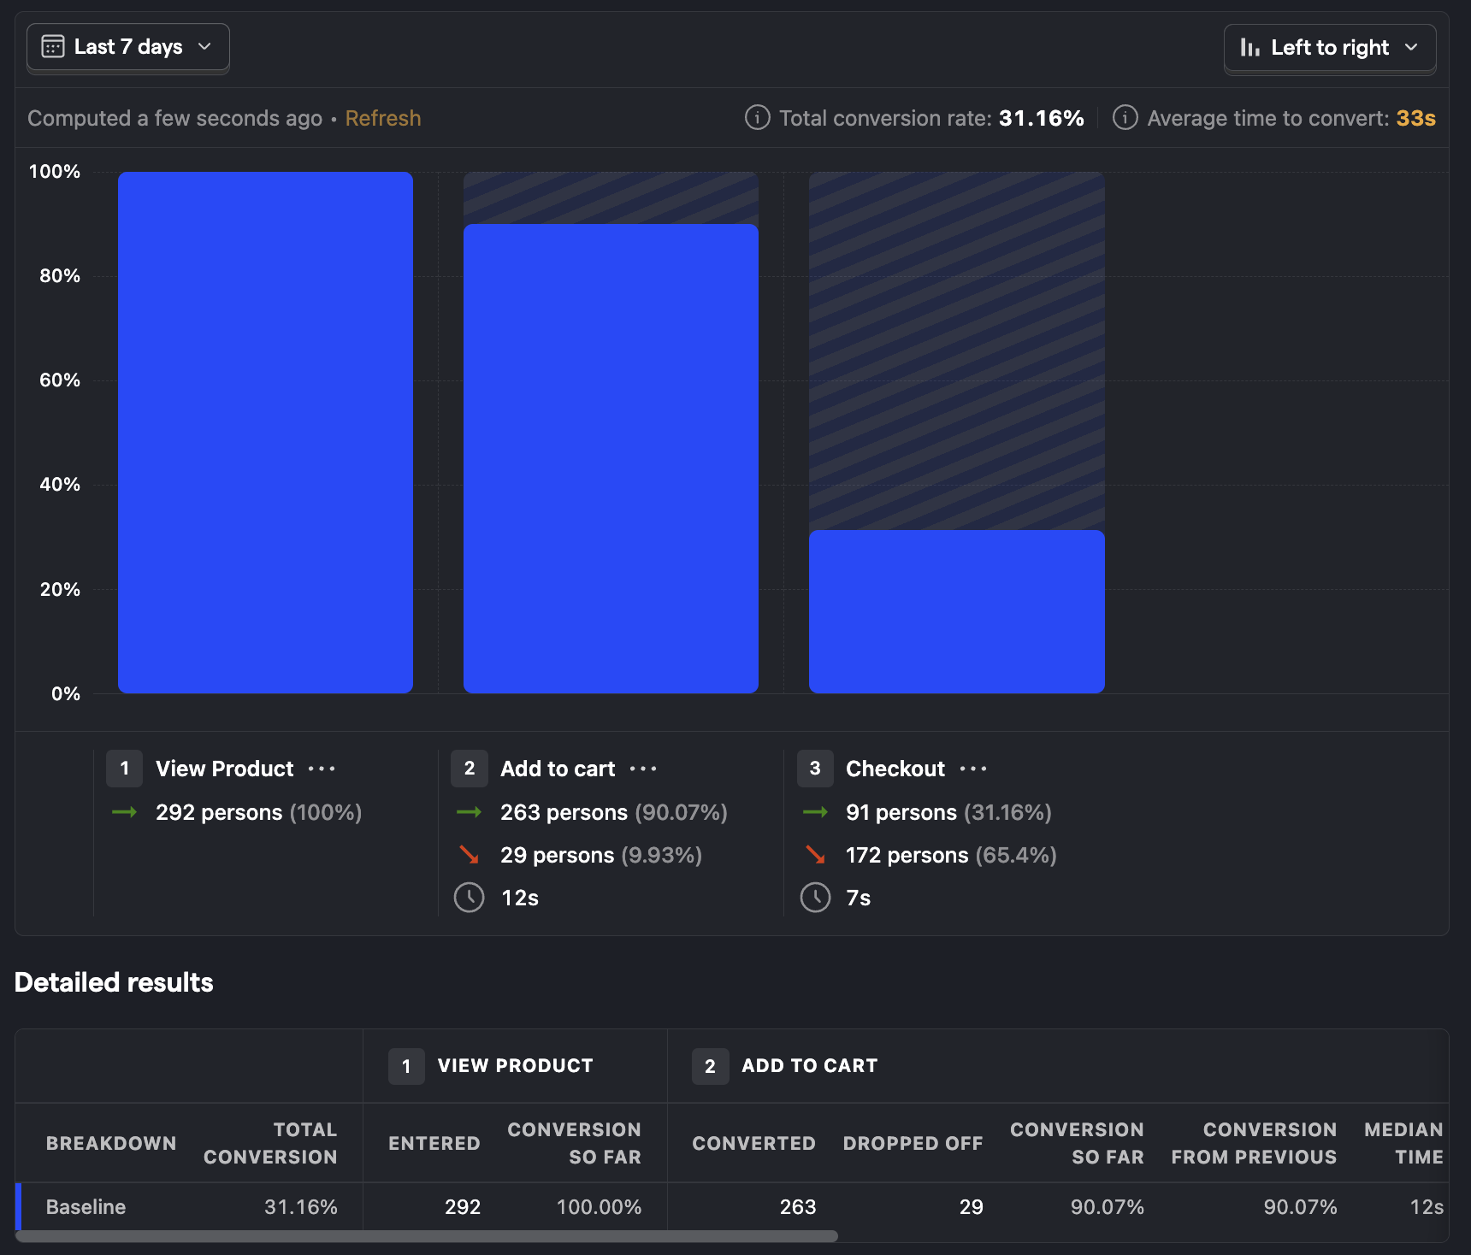
Task: Click the CONVERSION FROM PREVIOUS column header
Action: [x=1254, y=1143]
